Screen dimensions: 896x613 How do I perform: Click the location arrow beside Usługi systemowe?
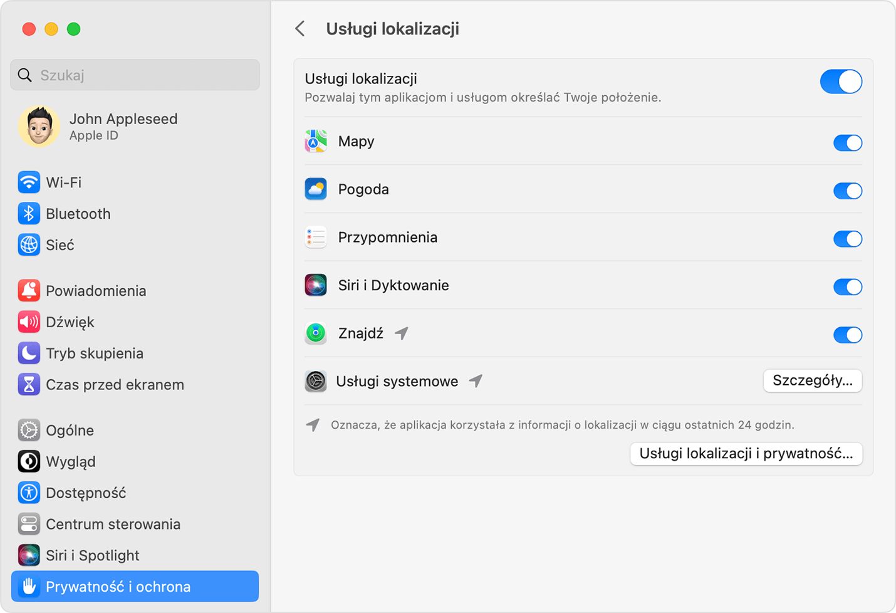click(476, 381)
